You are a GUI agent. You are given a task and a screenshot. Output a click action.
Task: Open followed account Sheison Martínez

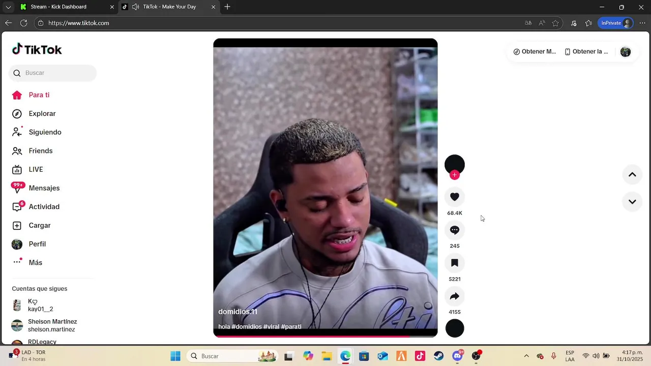(45, 325)
